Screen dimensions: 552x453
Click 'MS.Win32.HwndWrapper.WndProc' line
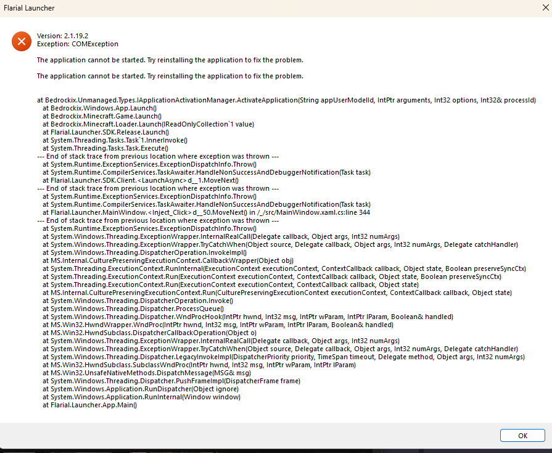218,325
